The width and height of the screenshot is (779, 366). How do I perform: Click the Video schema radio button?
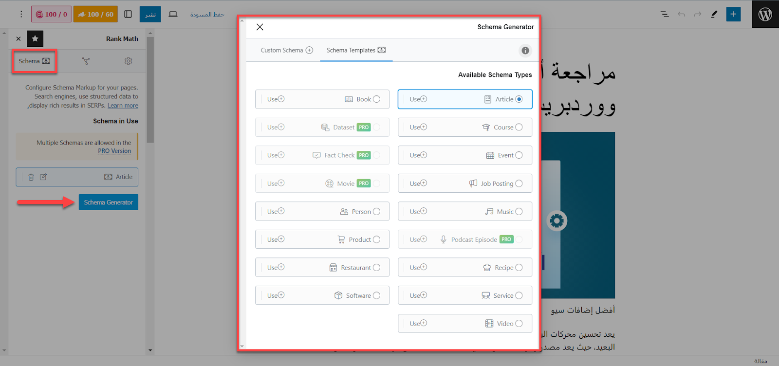519,323
